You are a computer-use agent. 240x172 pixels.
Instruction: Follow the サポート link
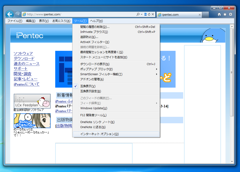(20, 69)
